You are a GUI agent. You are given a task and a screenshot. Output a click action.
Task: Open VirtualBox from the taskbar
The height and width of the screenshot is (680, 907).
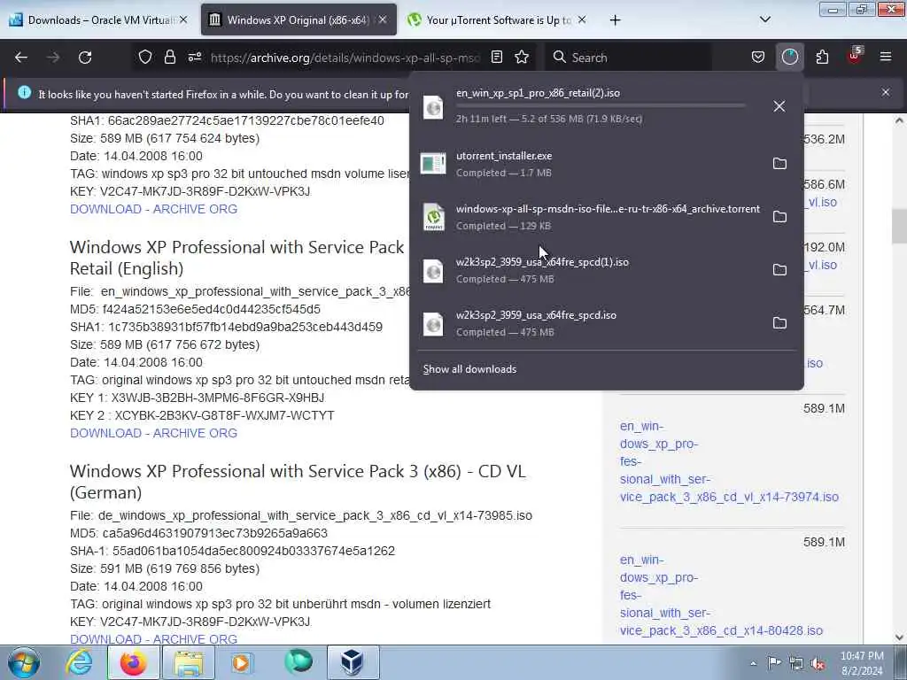point(353,662)
